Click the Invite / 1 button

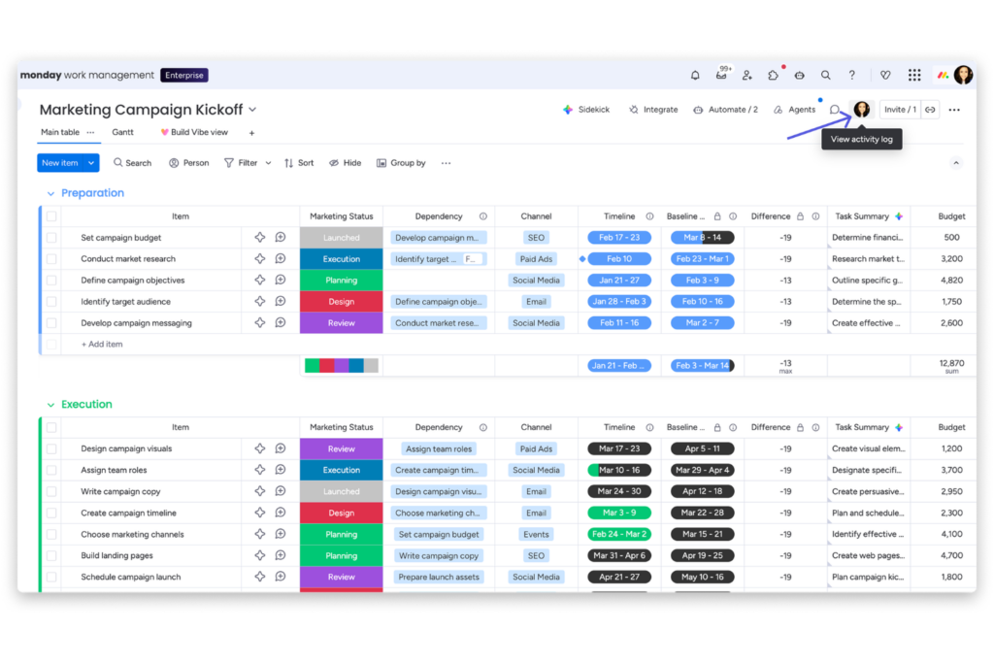tap(900, 110)
